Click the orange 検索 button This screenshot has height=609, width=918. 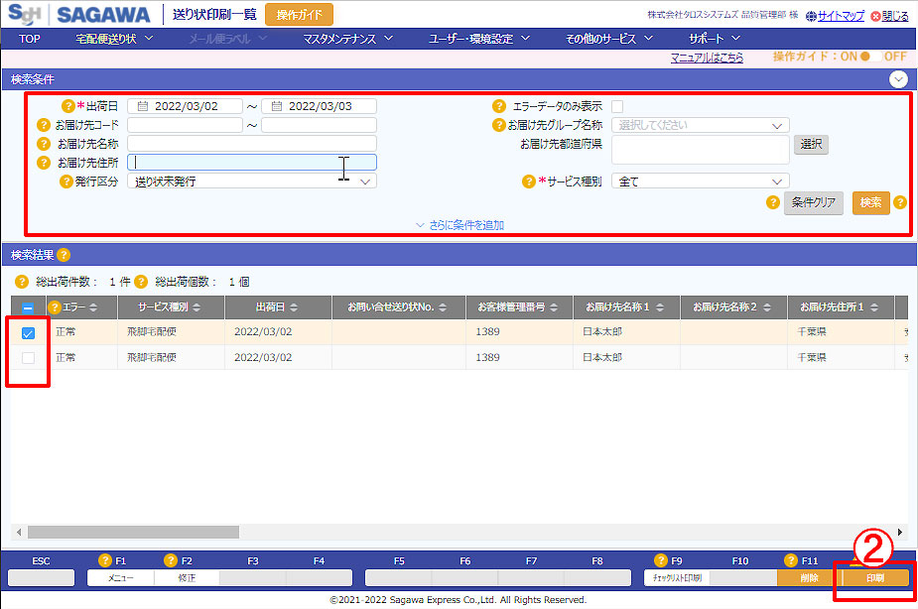click(x=870, y=202)
